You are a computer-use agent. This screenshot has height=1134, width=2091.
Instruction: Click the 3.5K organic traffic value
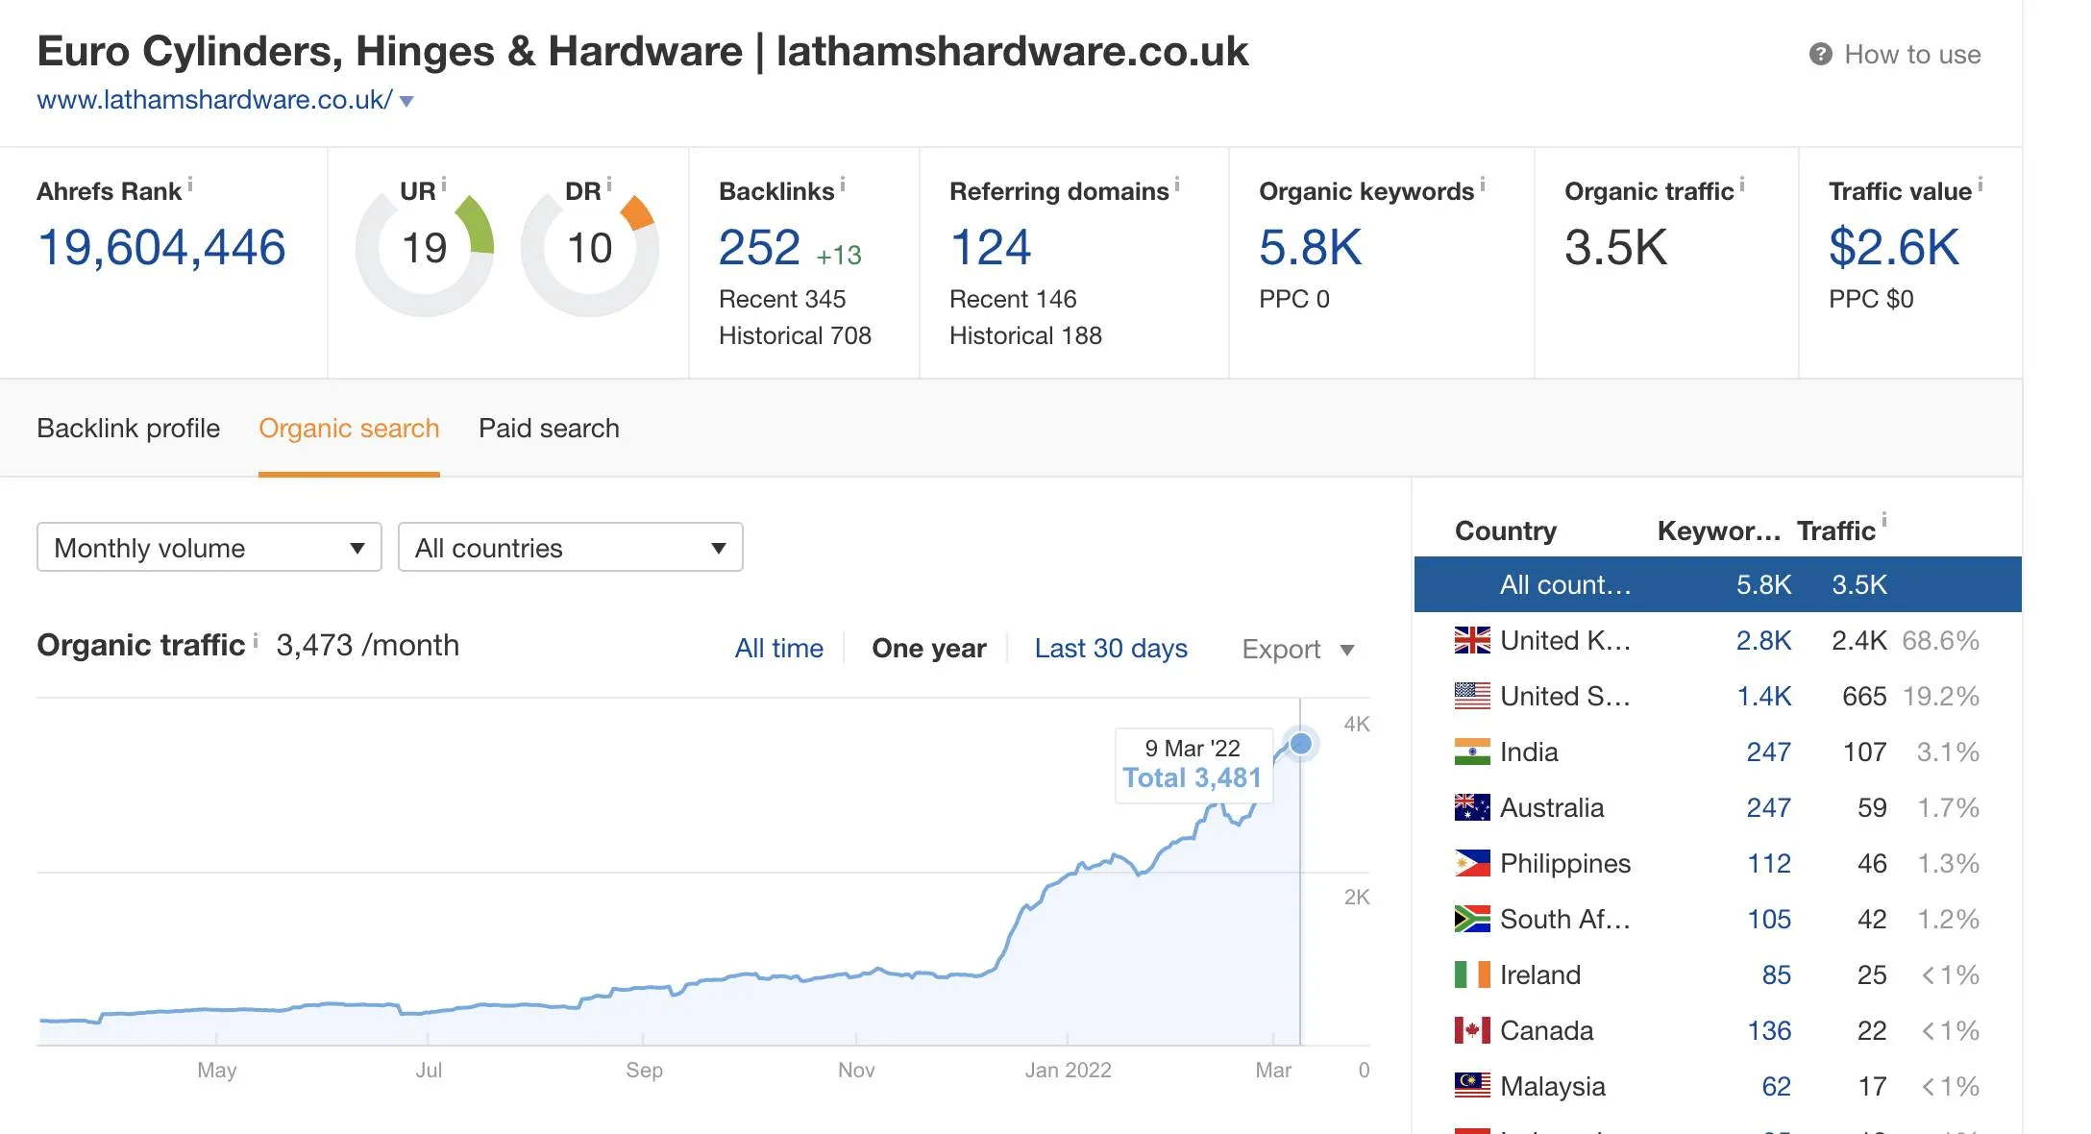tap(1616, 248)
